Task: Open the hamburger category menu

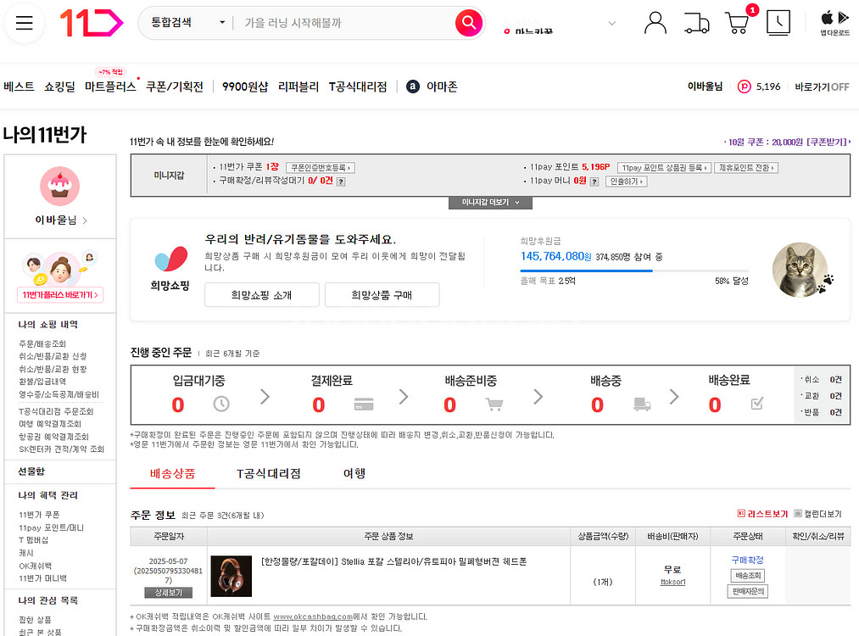Action: (x=24, y=23)
